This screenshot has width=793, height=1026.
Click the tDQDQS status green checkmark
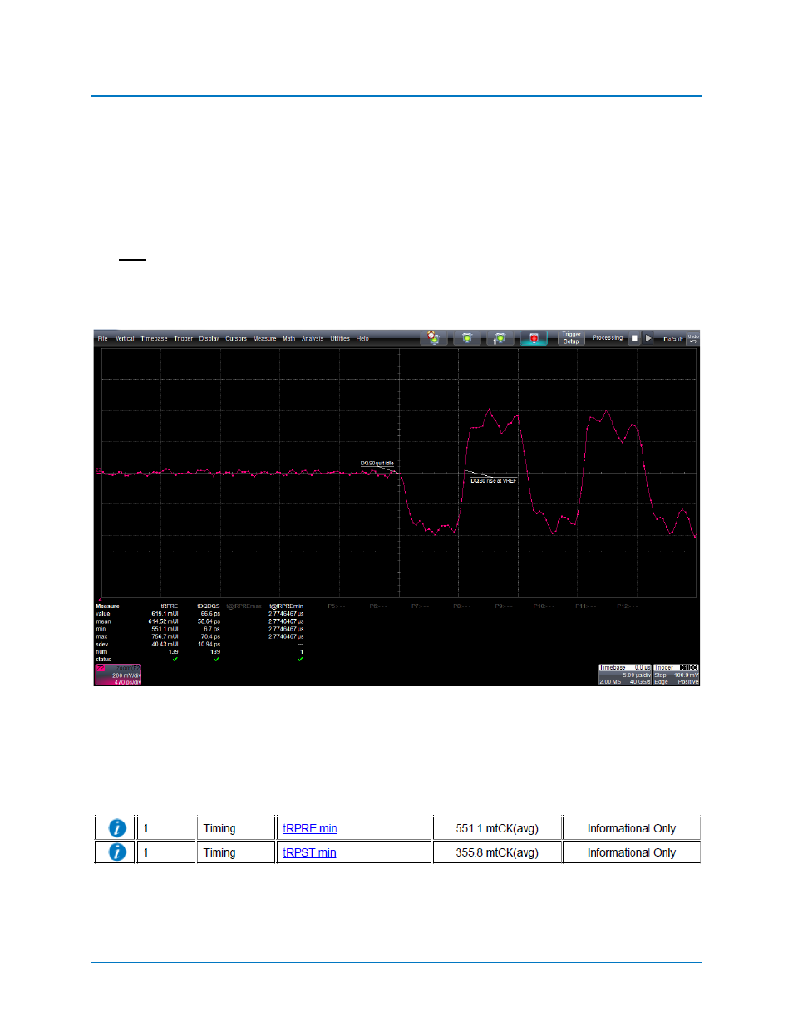(216, 660)
